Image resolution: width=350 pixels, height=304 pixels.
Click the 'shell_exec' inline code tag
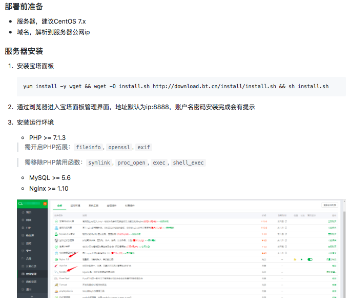pos(188,163)
